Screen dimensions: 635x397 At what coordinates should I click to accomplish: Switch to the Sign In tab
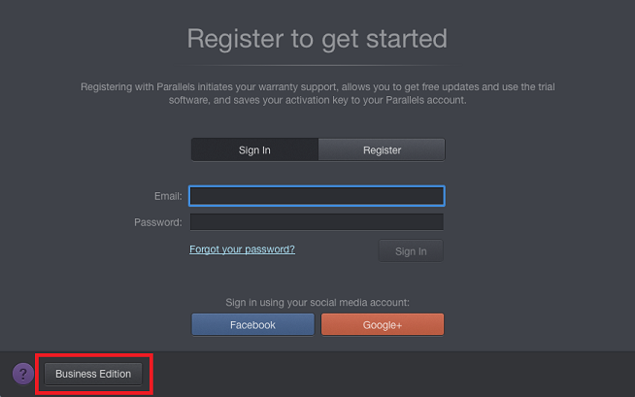click(254, 150)
